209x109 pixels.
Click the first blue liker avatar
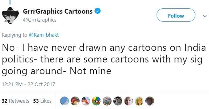pos(65,101)
